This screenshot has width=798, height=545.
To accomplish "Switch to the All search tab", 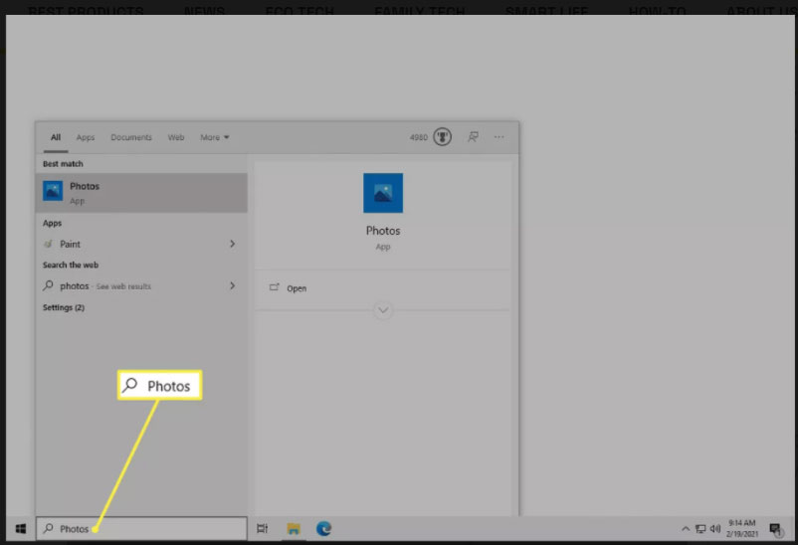I will coord(56,137).
